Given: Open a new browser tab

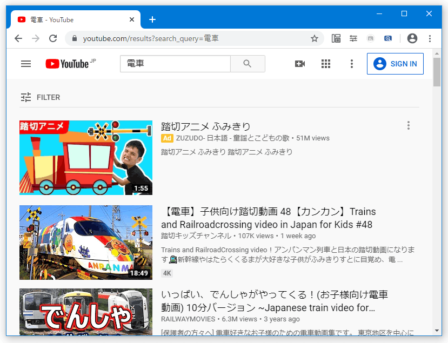Looking at the screenshot, I should (152, 19).
